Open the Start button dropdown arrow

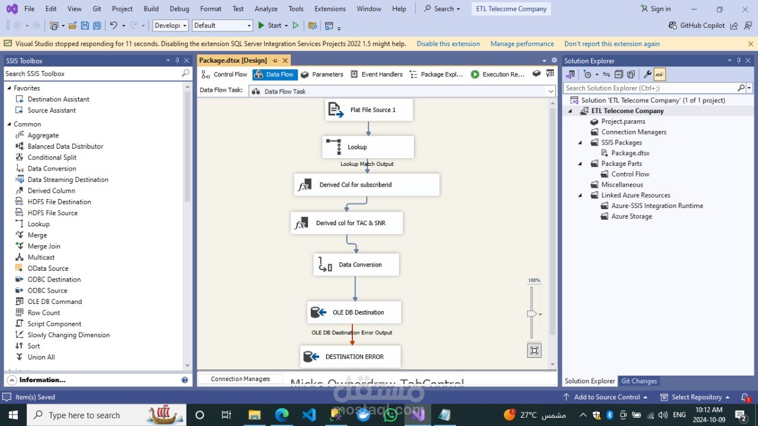point(286,25)
